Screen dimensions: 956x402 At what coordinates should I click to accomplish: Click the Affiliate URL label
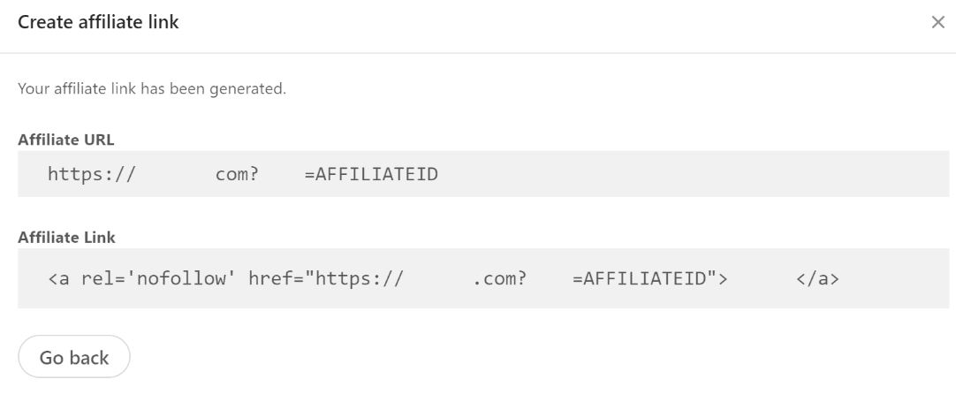[66, 140]
